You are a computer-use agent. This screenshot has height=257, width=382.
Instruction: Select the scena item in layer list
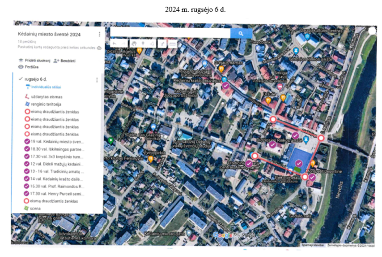(x=35, y=209)
